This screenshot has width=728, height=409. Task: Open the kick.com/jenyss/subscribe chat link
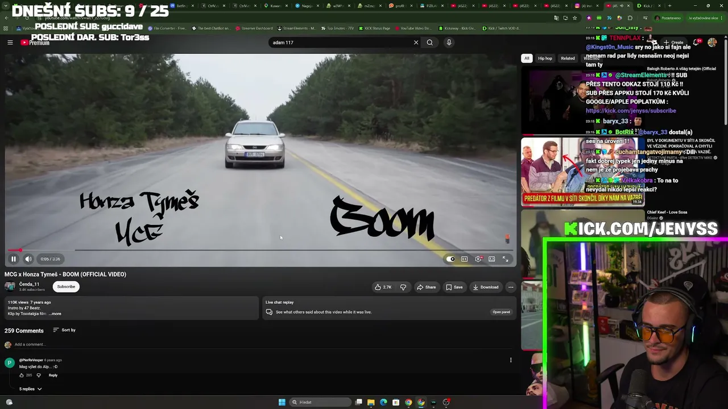pos(631,111)
